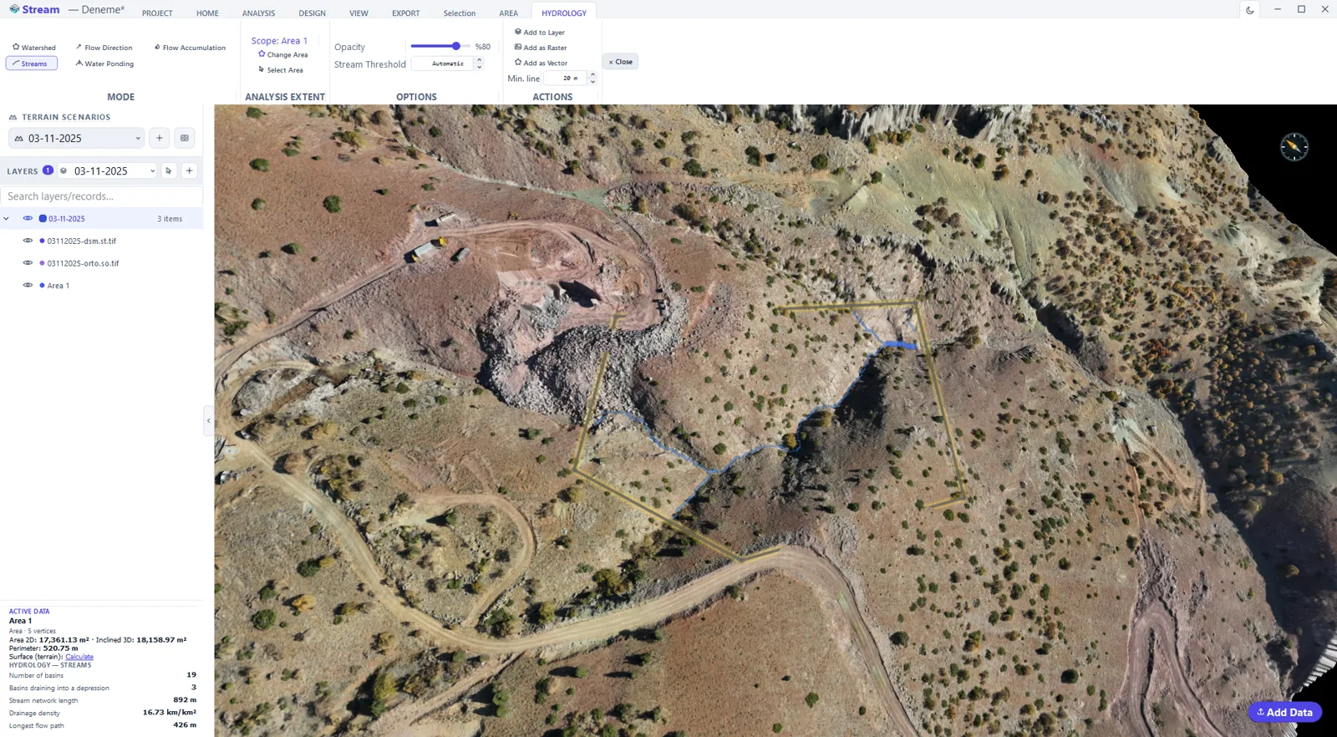Viewport: 1337px width, 737px height.
Task: Click Change Area option
Action: [x=282, y=54]
